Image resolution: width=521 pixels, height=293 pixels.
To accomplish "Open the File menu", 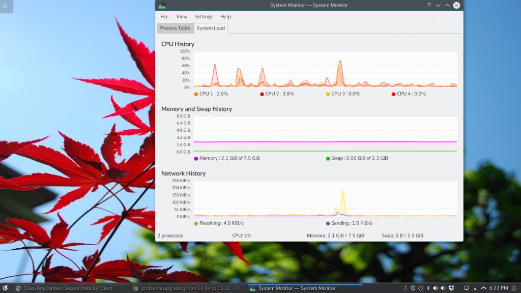I will pos(164,17).
